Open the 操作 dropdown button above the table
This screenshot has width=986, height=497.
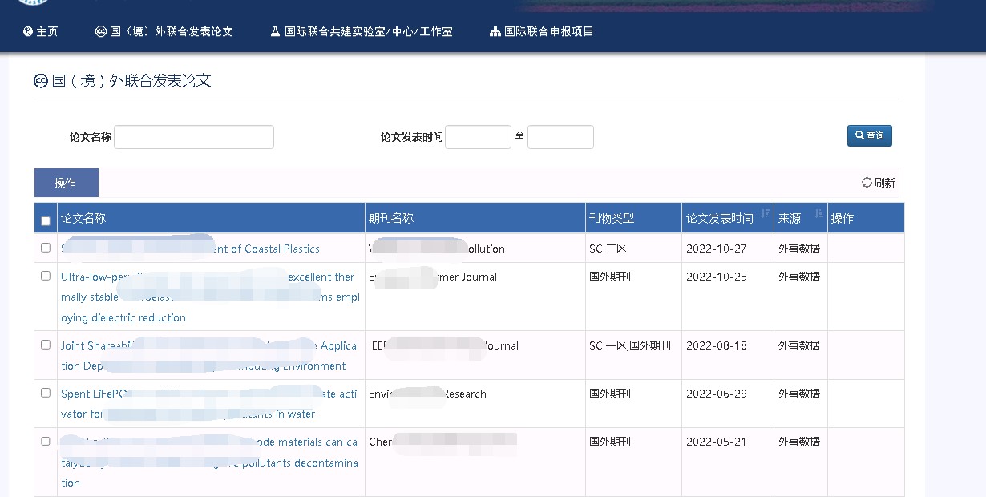[x=66, y=183]
